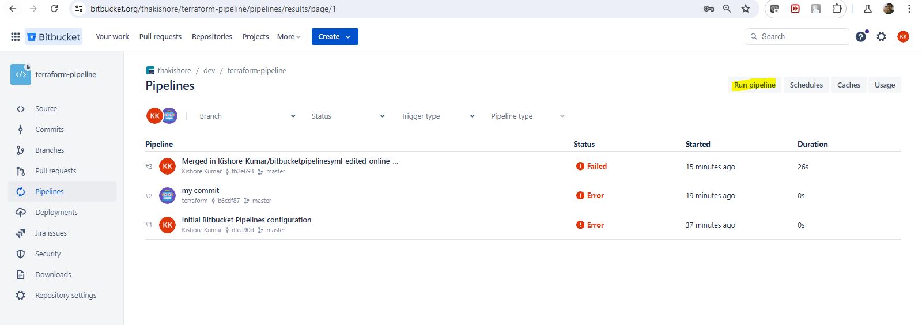Image resolution: width=922 pixels, height=325 pixels.
Task: Filter pipelines by KK user avatar
Action: coord(154,116)
